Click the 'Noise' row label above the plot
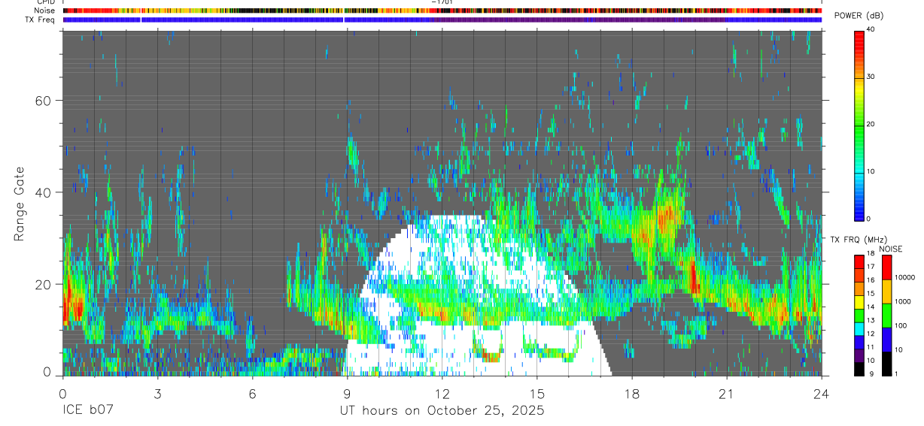Image resolution: width=924 pixels, height=426 pixels. click(x=46, y=11)
